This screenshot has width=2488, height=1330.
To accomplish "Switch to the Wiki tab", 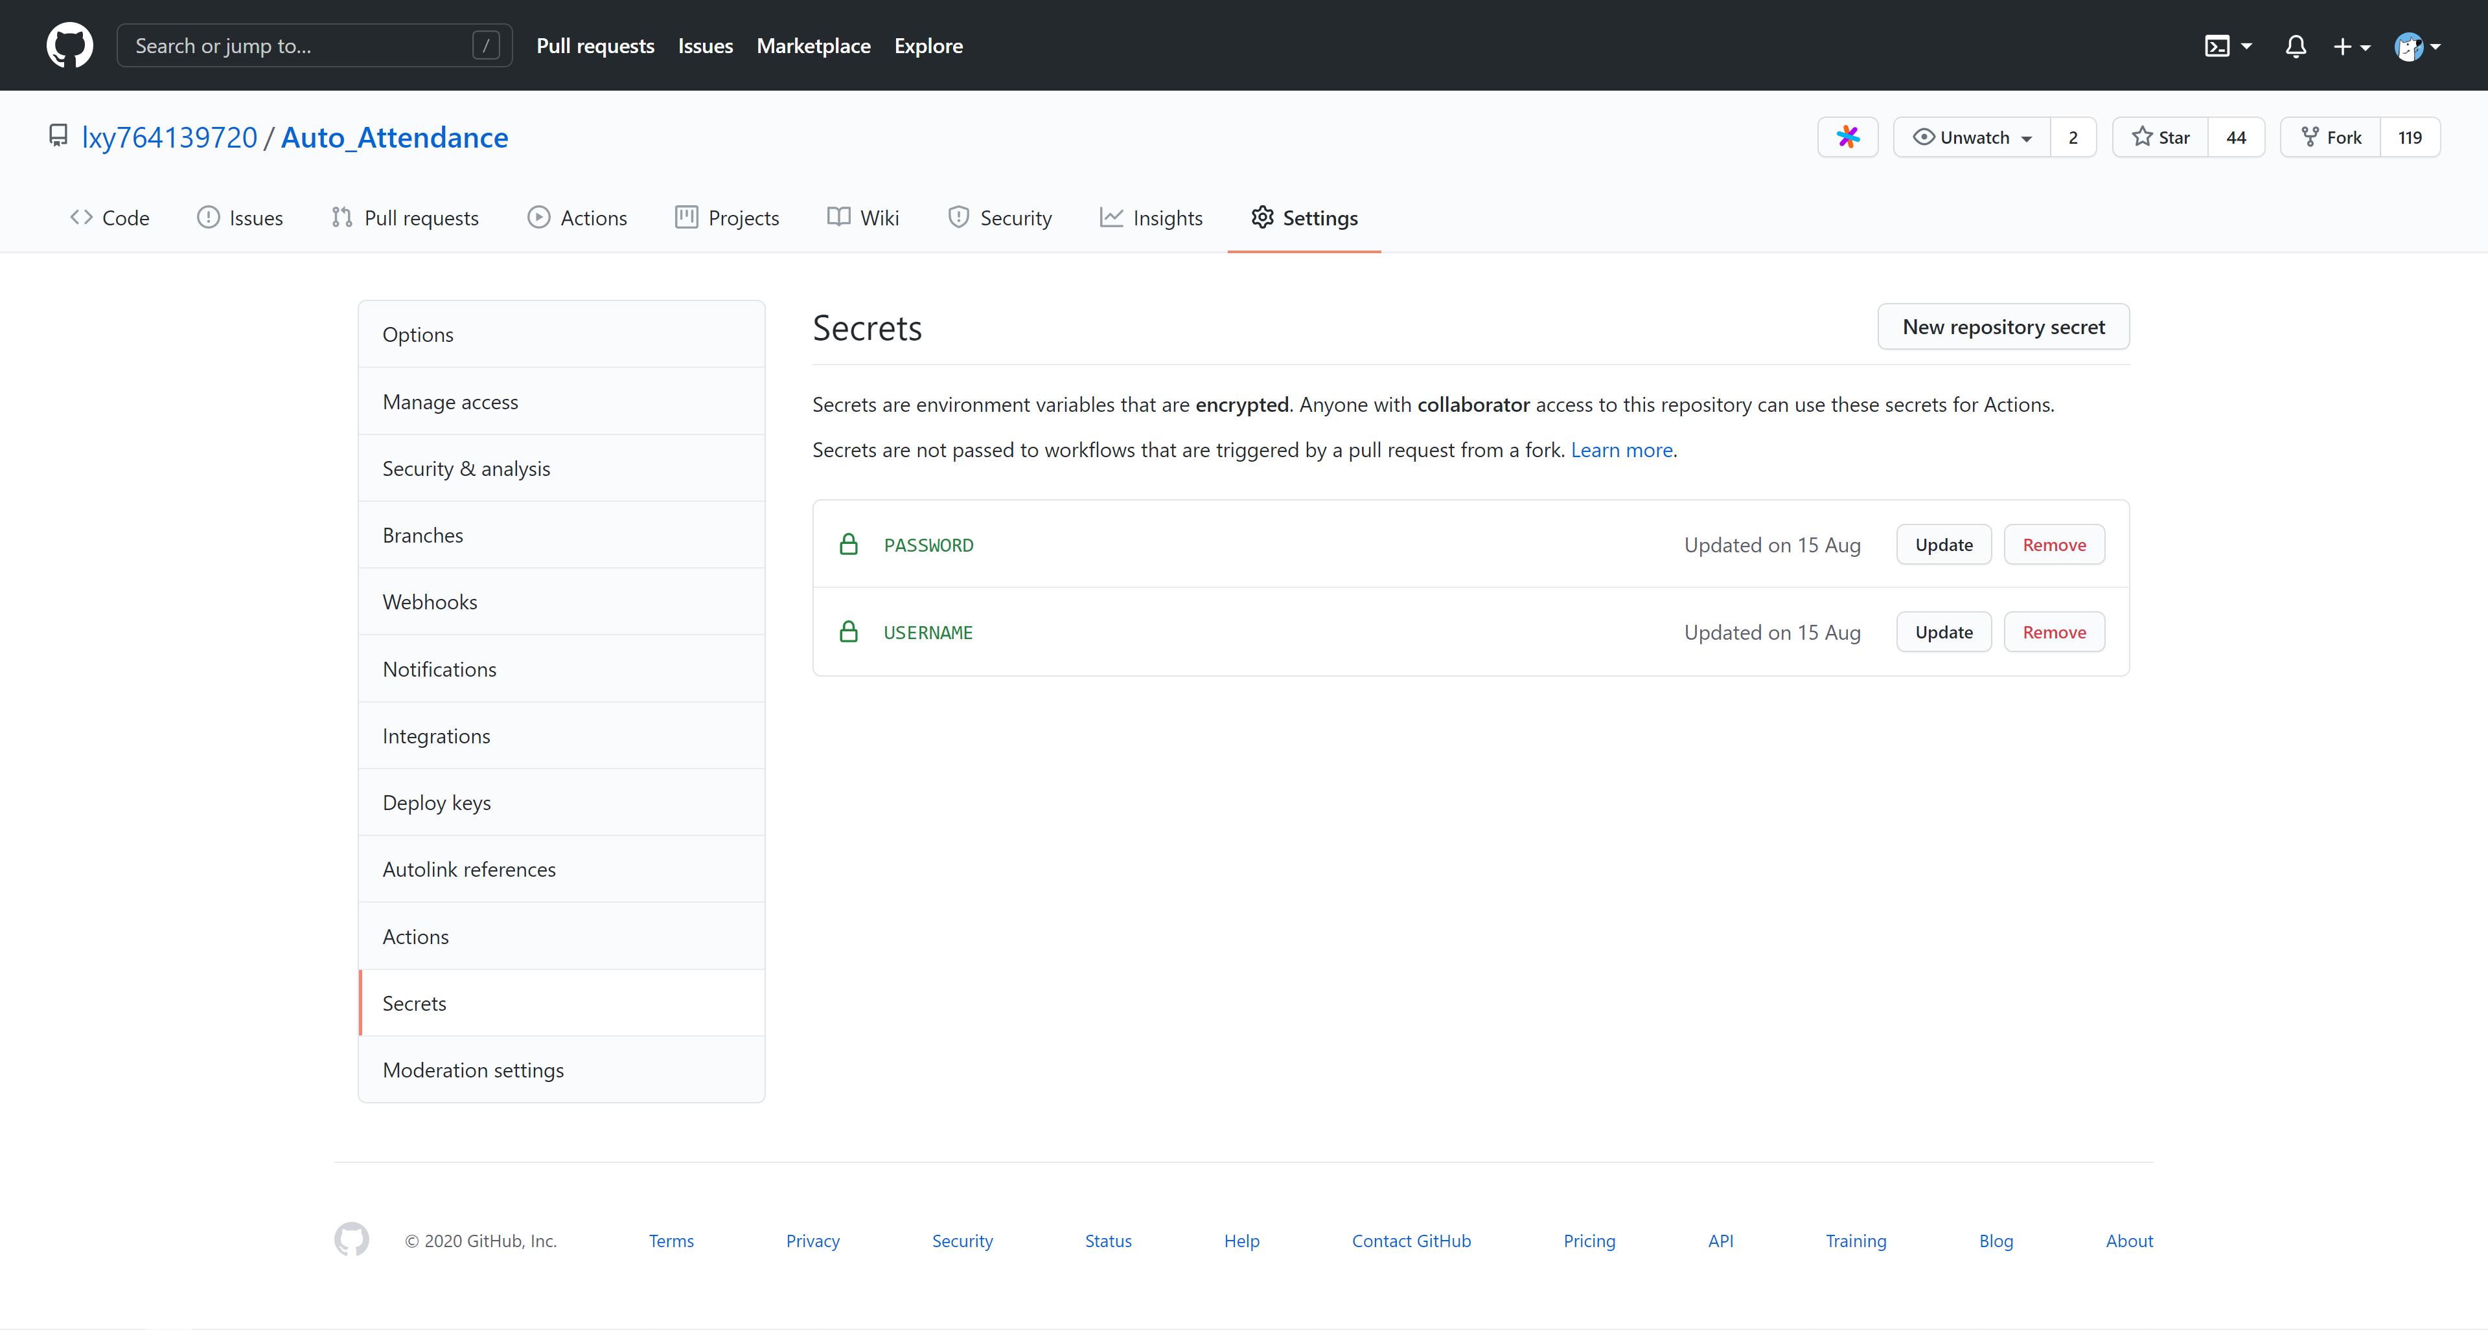I will (x=864, y=218).
